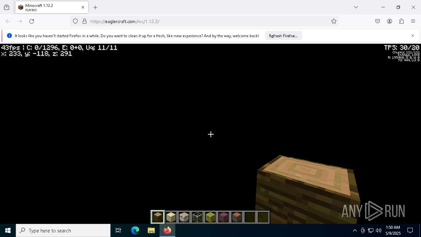Click the TPS: 30/20 readout
Viewport: 421px width, 237px height.
pos(402,48)
